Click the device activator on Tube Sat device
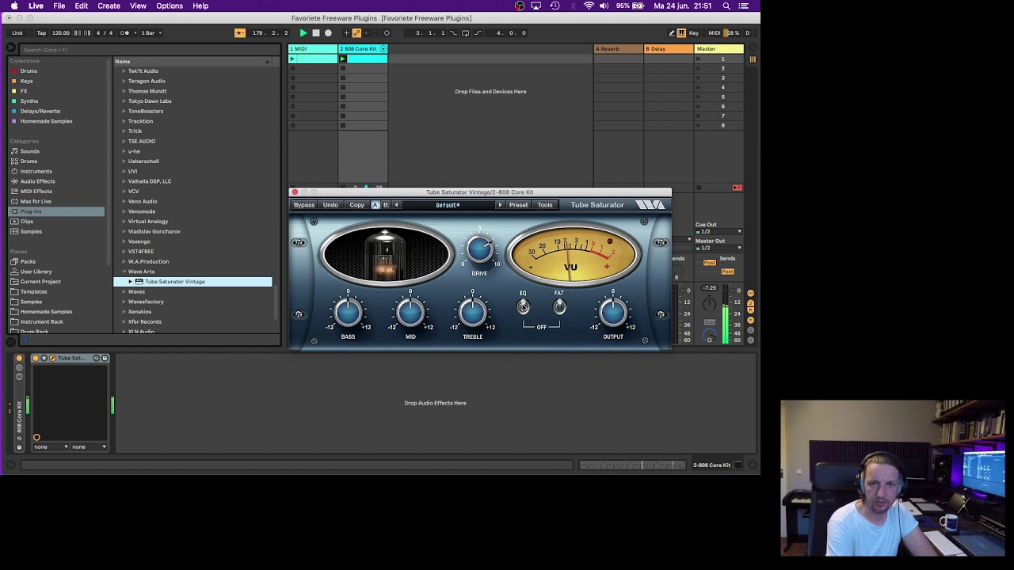 [36, 358]
